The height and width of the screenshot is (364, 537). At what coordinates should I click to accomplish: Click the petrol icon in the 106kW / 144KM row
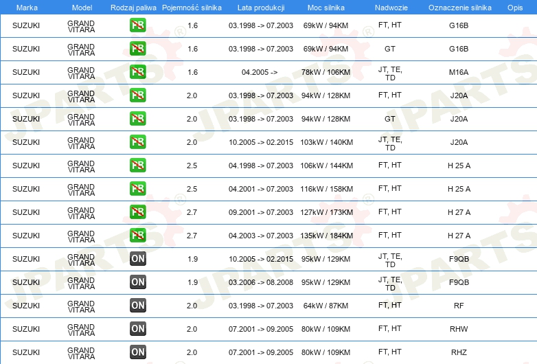click(137, 165)
